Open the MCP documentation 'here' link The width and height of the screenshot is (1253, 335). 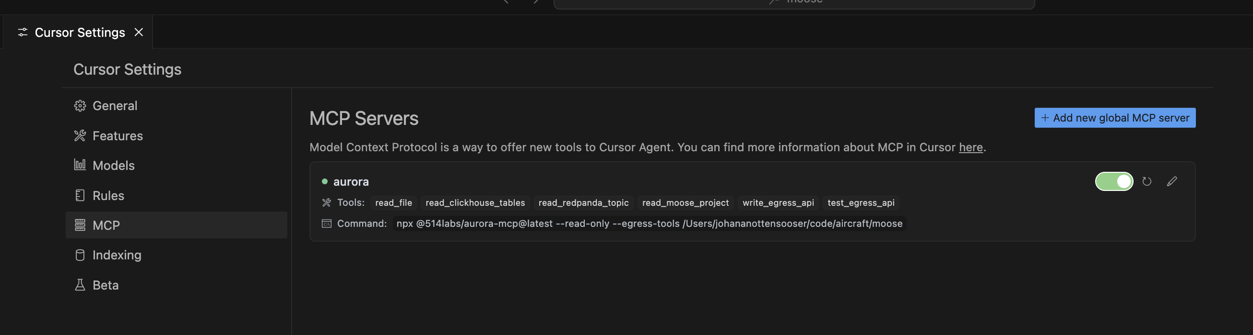970,147
